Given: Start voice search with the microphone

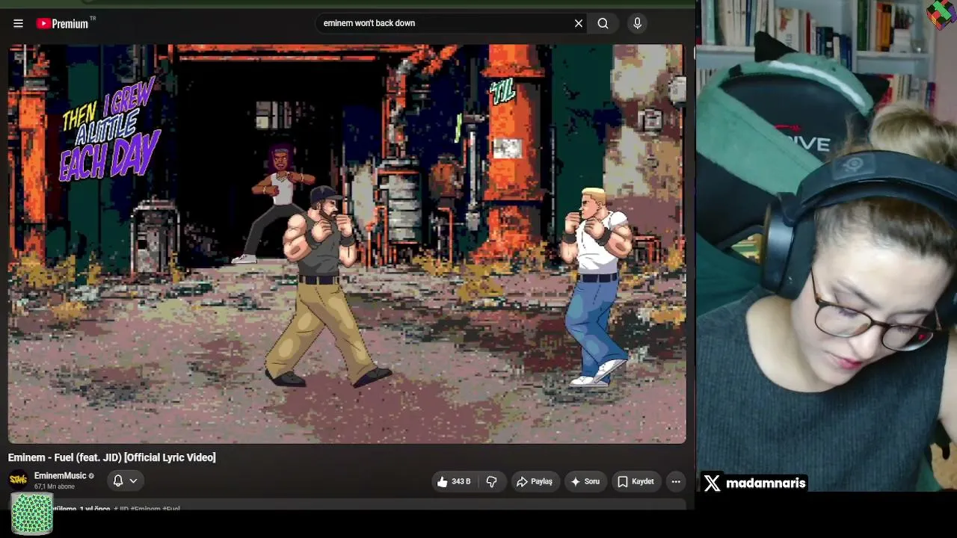Looking at the screenshot, I should pyautogui.click(x=637, y=23).
